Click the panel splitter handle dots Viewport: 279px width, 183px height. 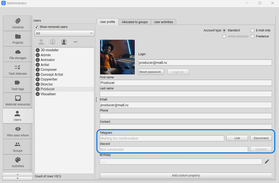tap(96, 99)
